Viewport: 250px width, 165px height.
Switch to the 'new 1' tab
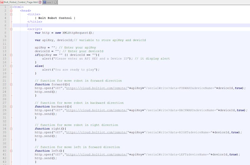(x=50, y=2)
